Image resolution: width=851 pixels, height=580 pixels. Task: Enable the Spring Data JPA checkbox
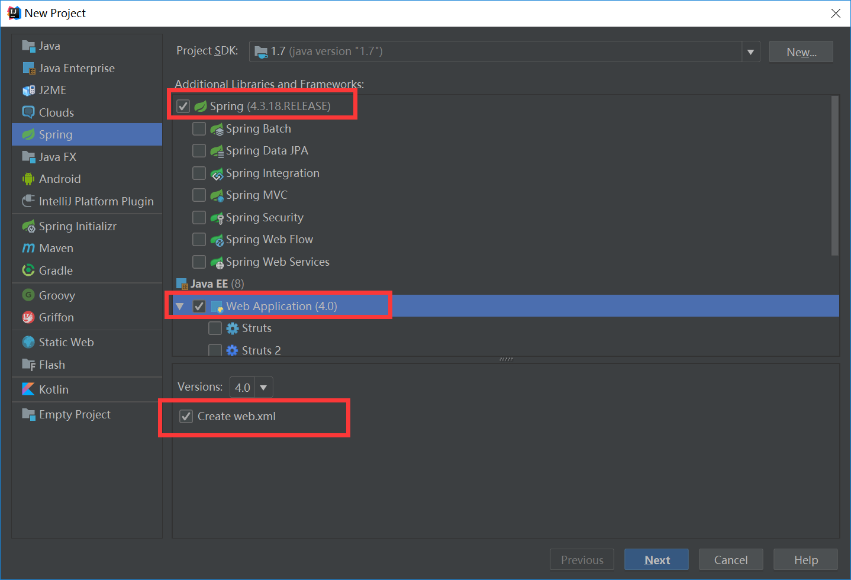[x=199, y=151]
